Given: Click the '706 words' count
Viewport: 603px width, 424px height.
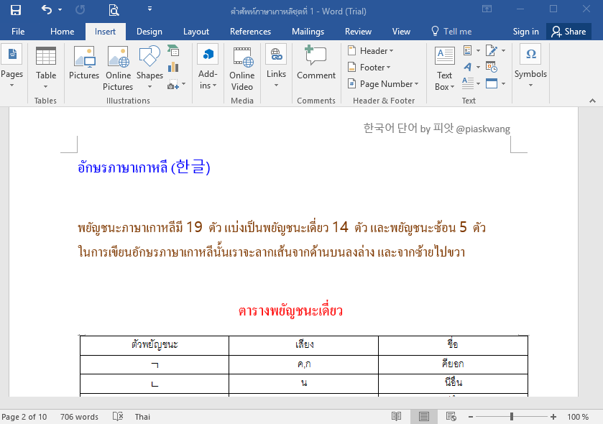Looking at the screenshot, I should [x=79, y=417].
